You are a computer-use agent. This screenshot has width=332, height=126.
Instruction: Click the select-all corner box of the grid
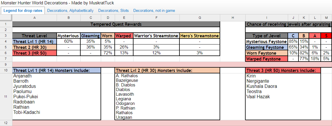tap(6, 18)
